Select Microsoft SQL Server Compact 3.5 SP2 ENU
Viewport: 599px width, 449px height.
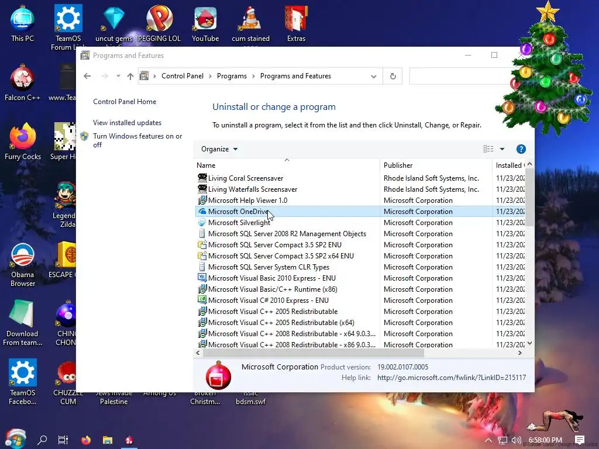(360, 244)
